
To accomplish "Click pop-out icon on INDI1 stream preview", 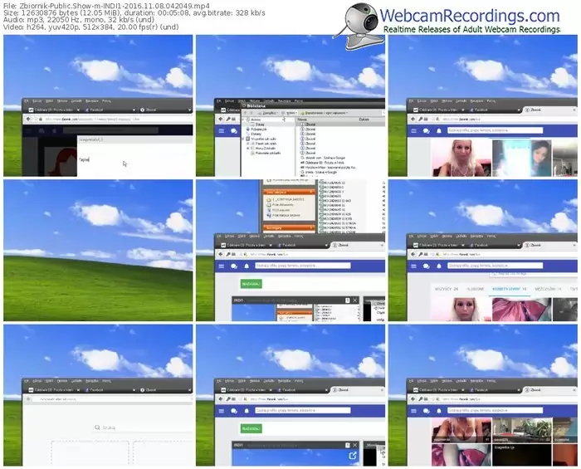I will click(353, 456).
